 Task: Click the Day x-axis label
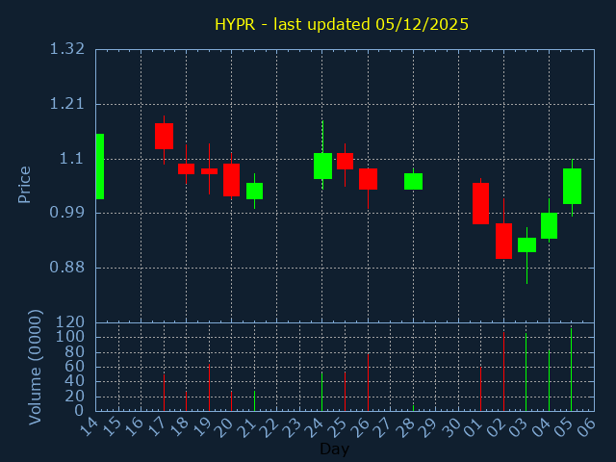pyautogui.click(x=334, y=449)
